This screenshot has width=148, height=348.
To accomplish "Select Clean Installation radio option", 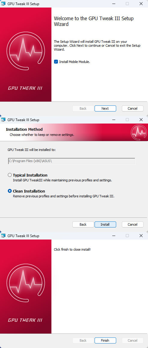I will [x=10, y=191].
